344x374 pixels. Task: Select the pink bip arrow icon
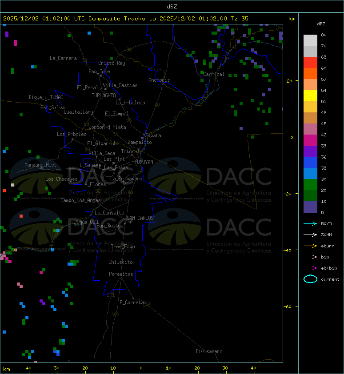pos(310,257)
